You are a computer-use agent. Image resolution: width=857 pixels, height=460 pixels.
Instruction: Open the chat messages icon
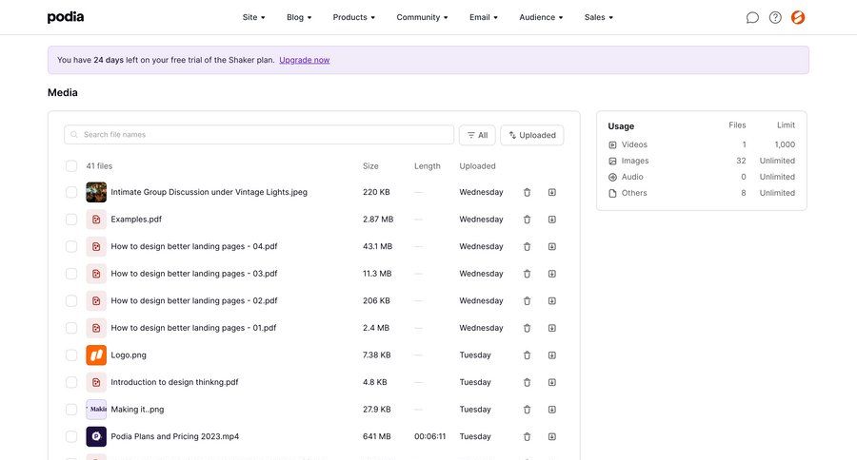pos(752,17)
